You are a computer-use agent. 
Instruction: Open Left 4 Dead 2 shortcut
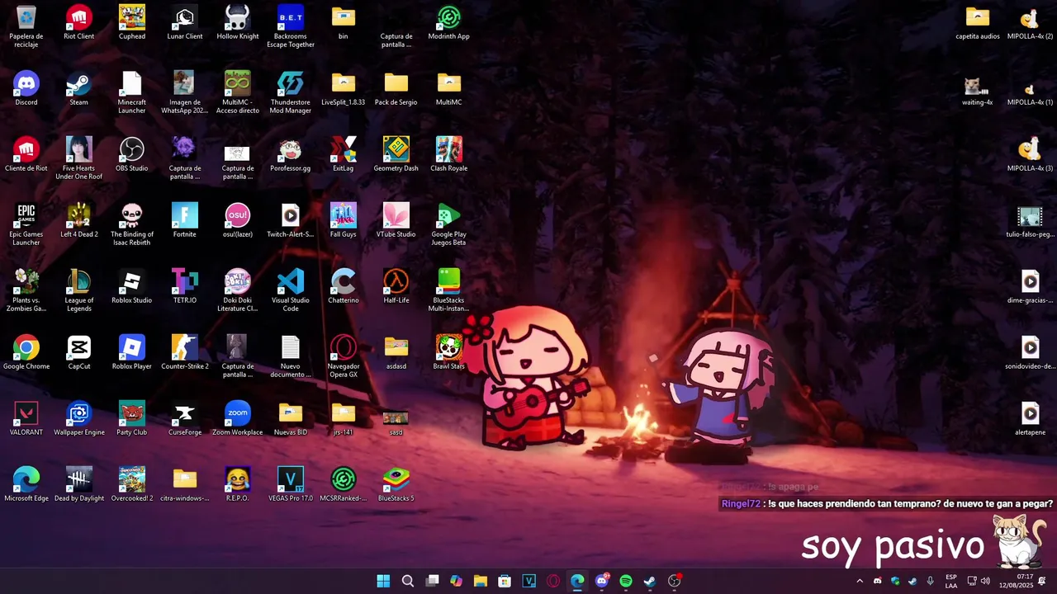point(78,220)
